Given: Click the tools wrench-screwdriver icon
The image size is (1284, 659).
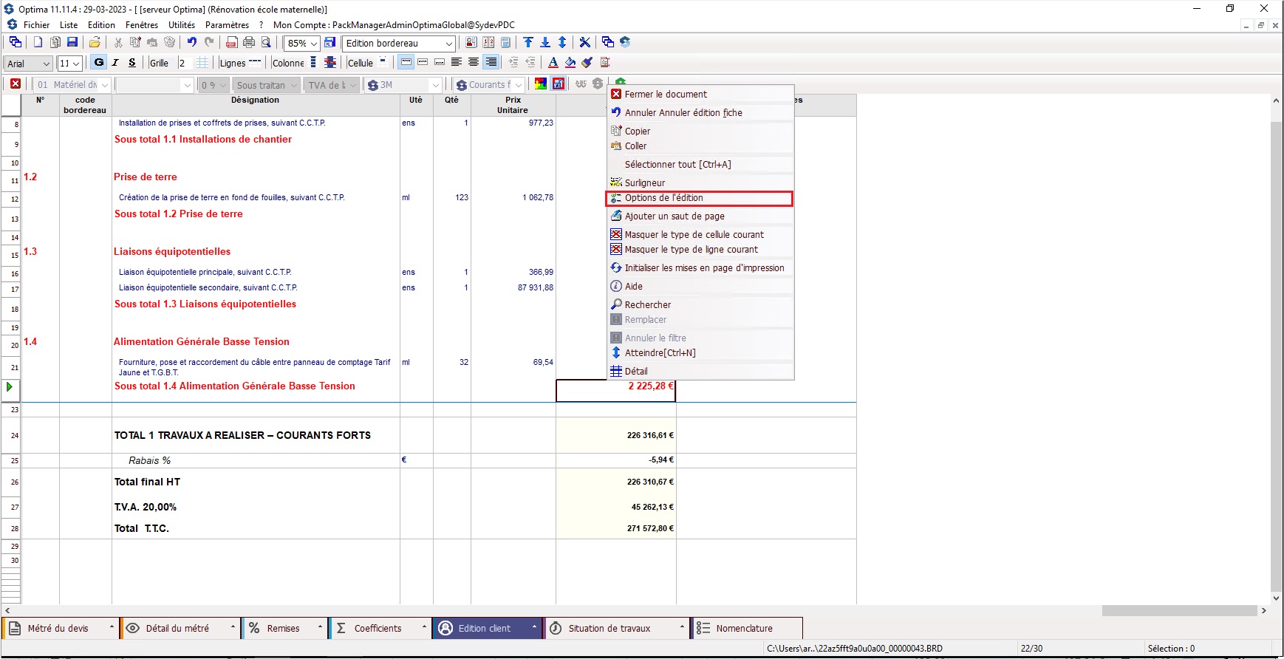Looking at the screenshot, I should [x=584, y=42].
